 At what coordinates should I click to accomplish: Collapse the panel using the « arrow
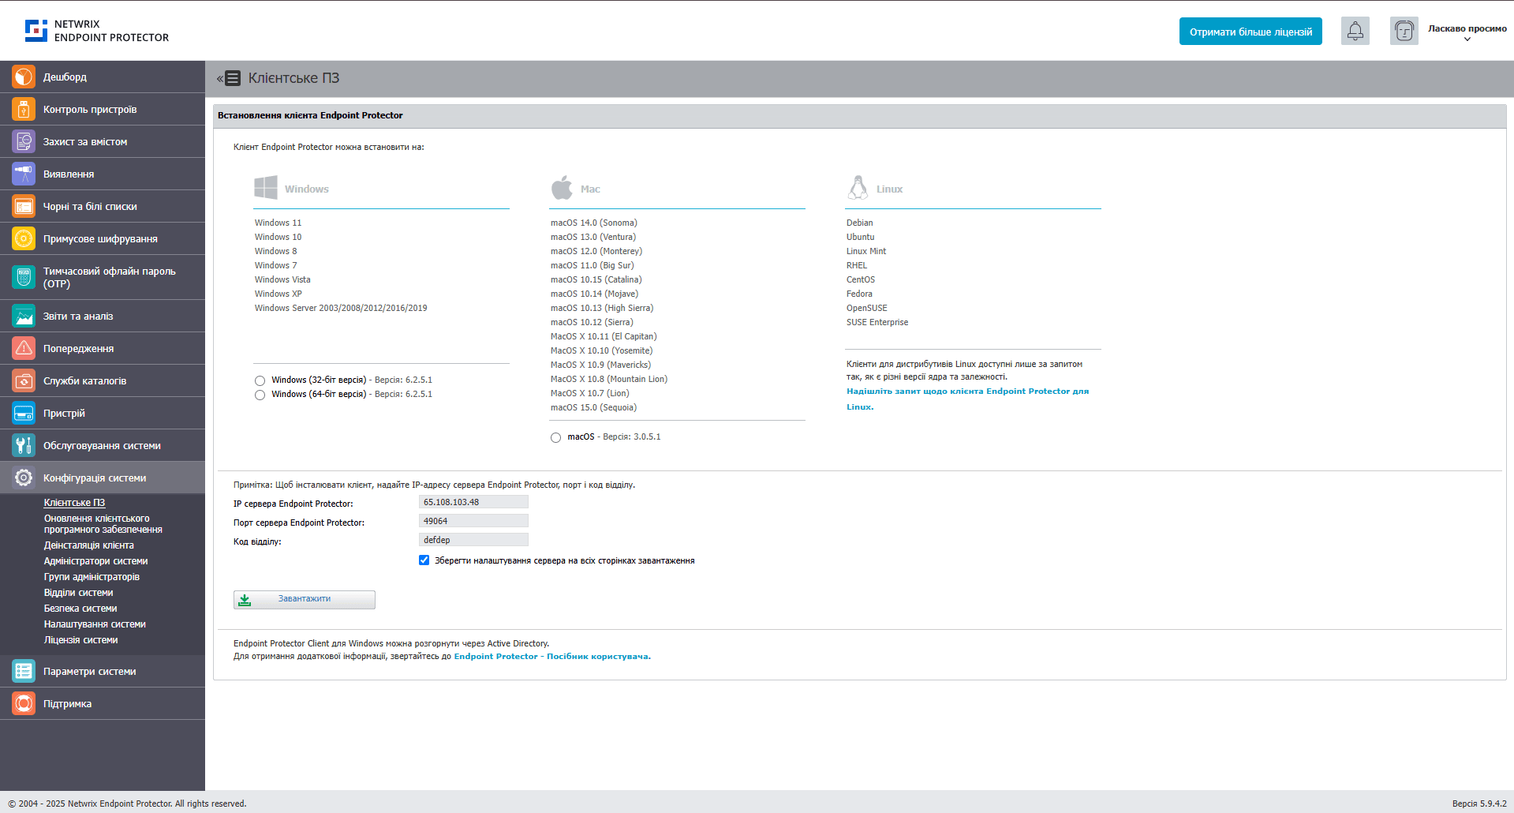pos(219,77)
